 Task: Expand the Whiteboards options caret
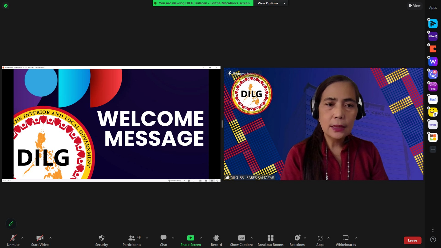(356, 238)
